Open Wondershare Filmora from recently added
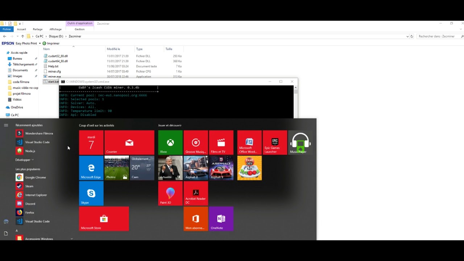 pyautogui.click(x=34, y=133)
